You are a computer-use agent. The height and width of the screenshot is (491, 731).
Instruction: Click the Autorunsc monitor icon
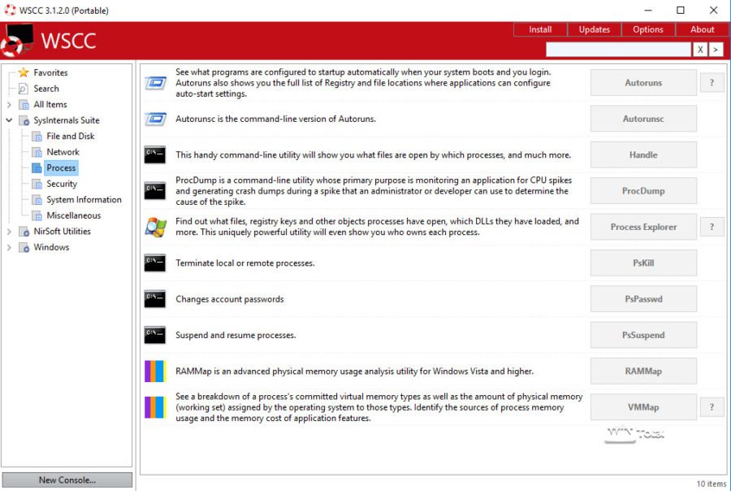click(155, 118)
